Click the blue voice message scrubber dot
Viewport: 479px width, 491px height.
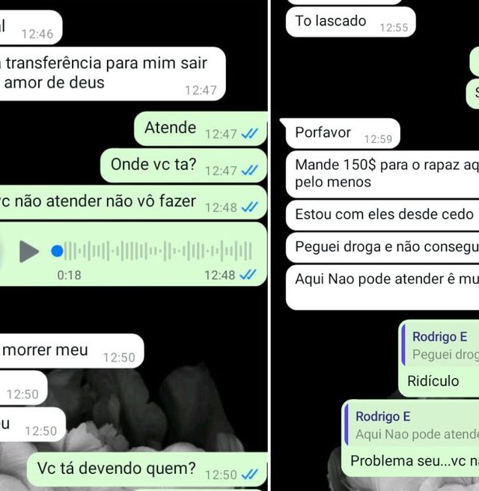point(57,251)
